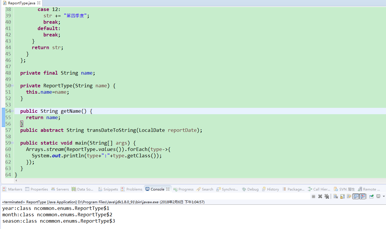Click Remove All Terminated Launches
Screen dimensions: 386x229
click(327, 196)
